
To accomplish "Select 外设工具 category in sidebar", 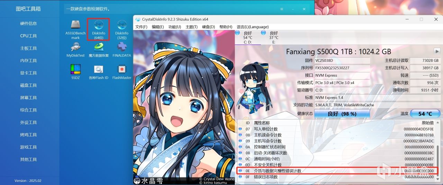I will pyautogui.click(x=28, y=123).
